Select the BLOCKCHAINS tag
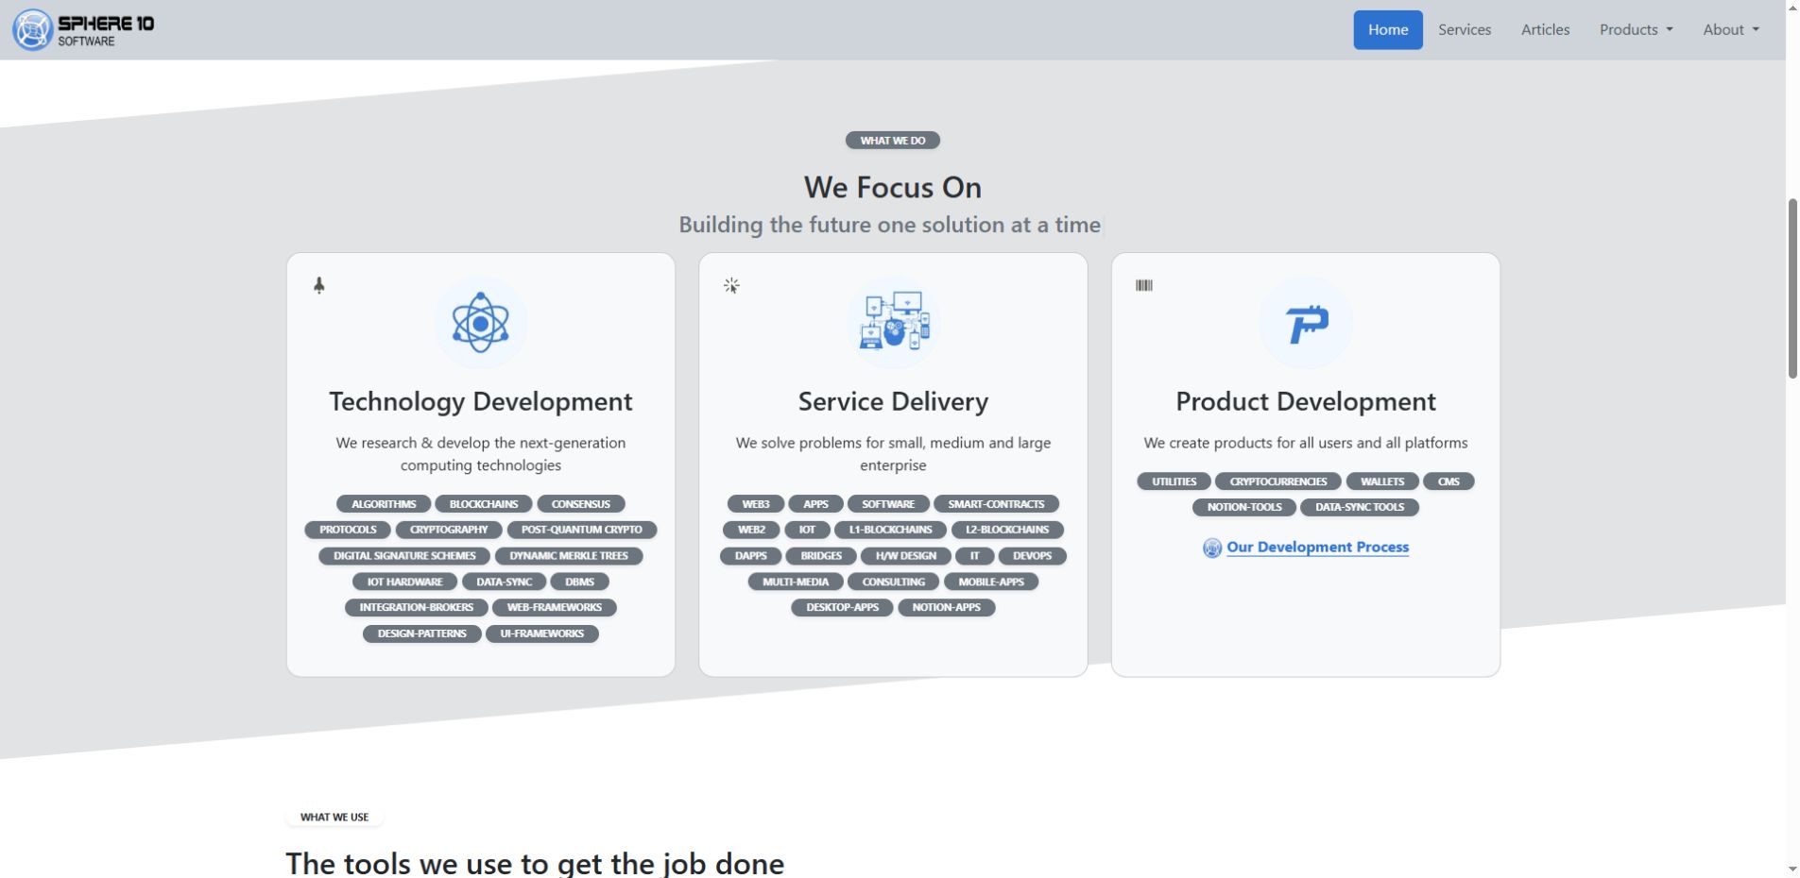This screenshot has height=878, width=1800. [x=484, y=504]
